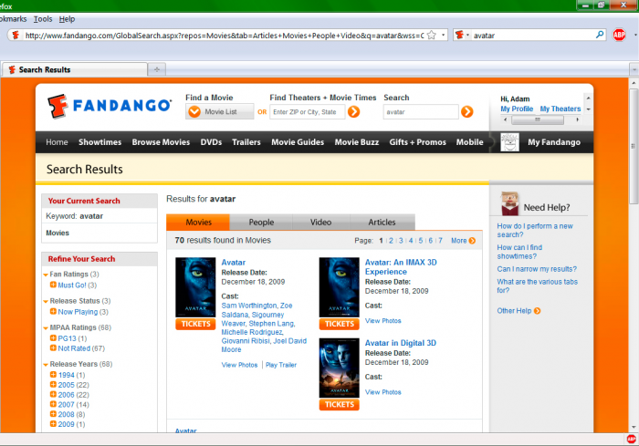The image size is (639, 446).
Task: Open Trailers in the navigation bar
Action: 246,142
